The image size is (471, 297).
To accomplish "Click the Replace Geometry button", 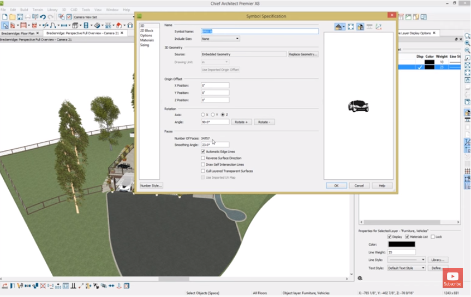I will point(303,54).
